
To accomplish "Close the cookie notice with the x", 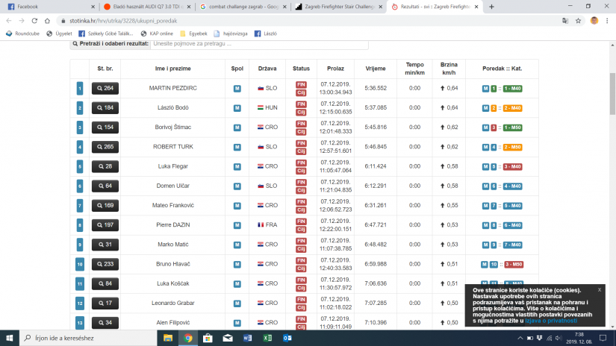I will (599, 289).
